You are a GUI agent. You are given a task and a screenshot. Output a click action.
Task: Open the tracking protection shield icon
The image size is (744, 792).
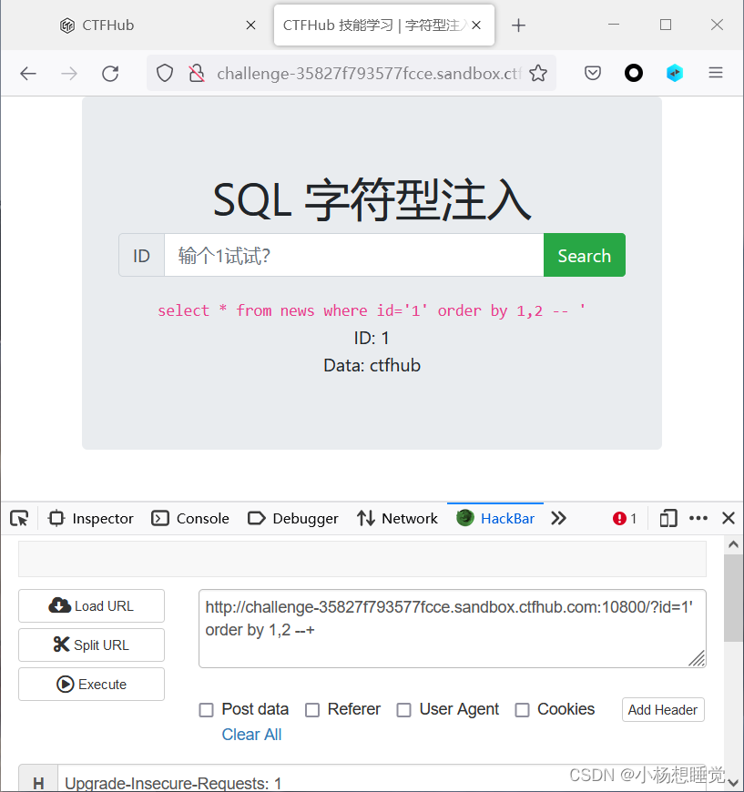165,72
